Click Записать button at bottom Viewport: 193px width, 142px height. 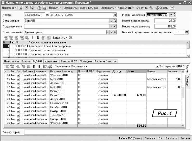click(x=171, y=139)
